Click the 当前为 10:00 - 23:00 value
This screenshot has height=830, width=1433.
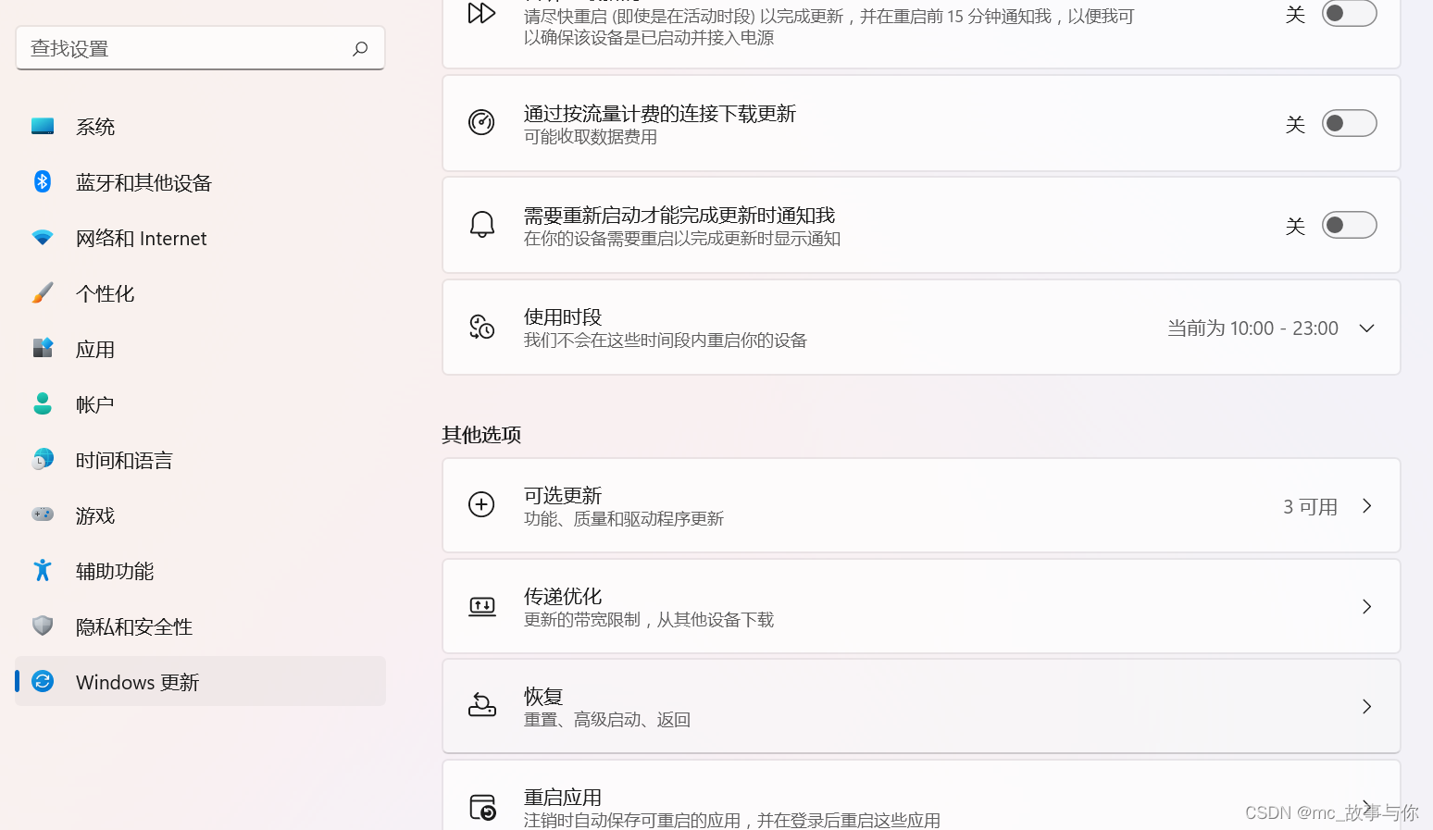coord(1252,328)
